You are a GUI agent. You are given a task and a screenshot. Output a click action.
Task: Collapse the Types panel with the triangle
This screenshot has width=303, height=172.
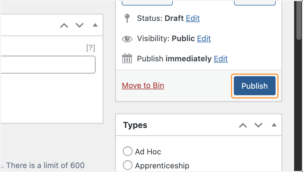click(x=274, y=125)
